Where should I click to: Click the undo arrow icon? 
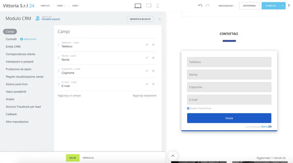200,6
